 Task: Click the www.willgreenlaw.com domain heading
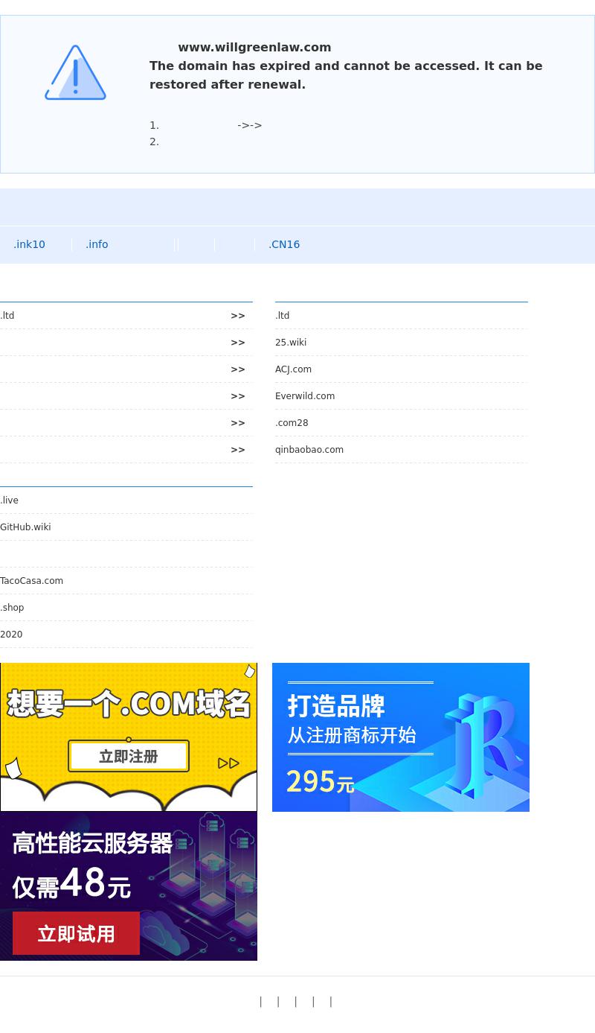tap(254, 47)
